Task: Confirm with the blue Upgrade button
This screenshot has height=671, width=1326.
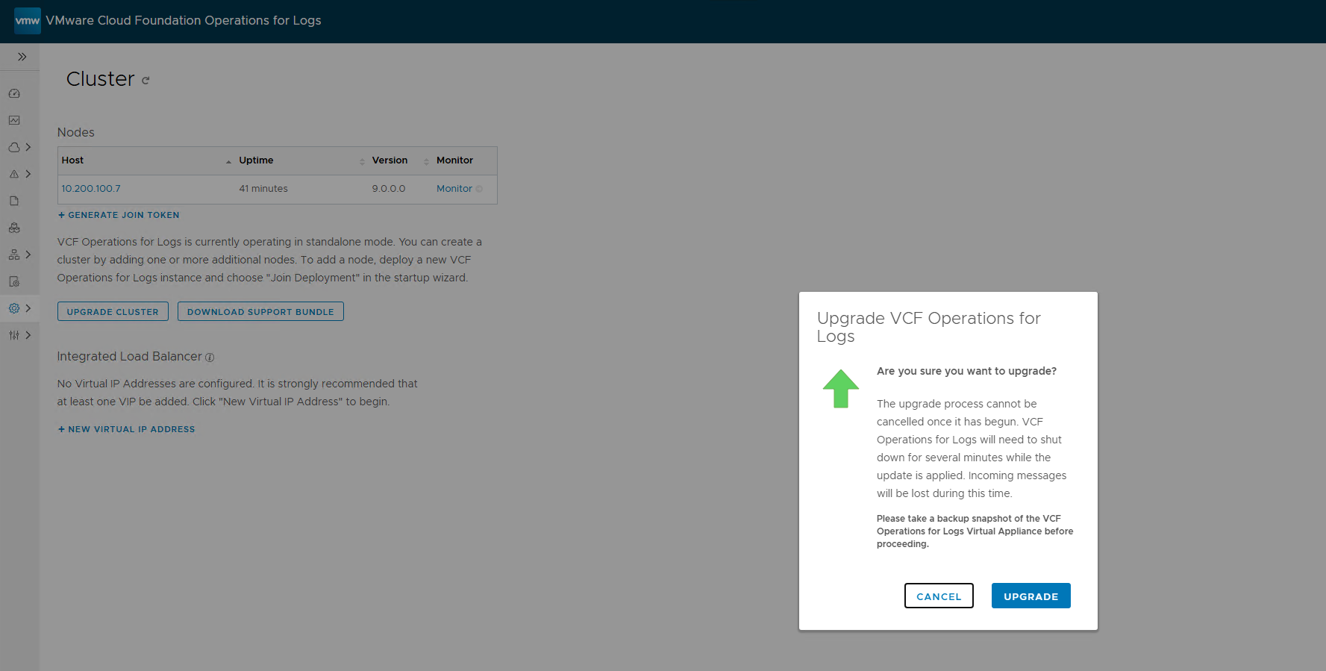Action: [1031, 596]
